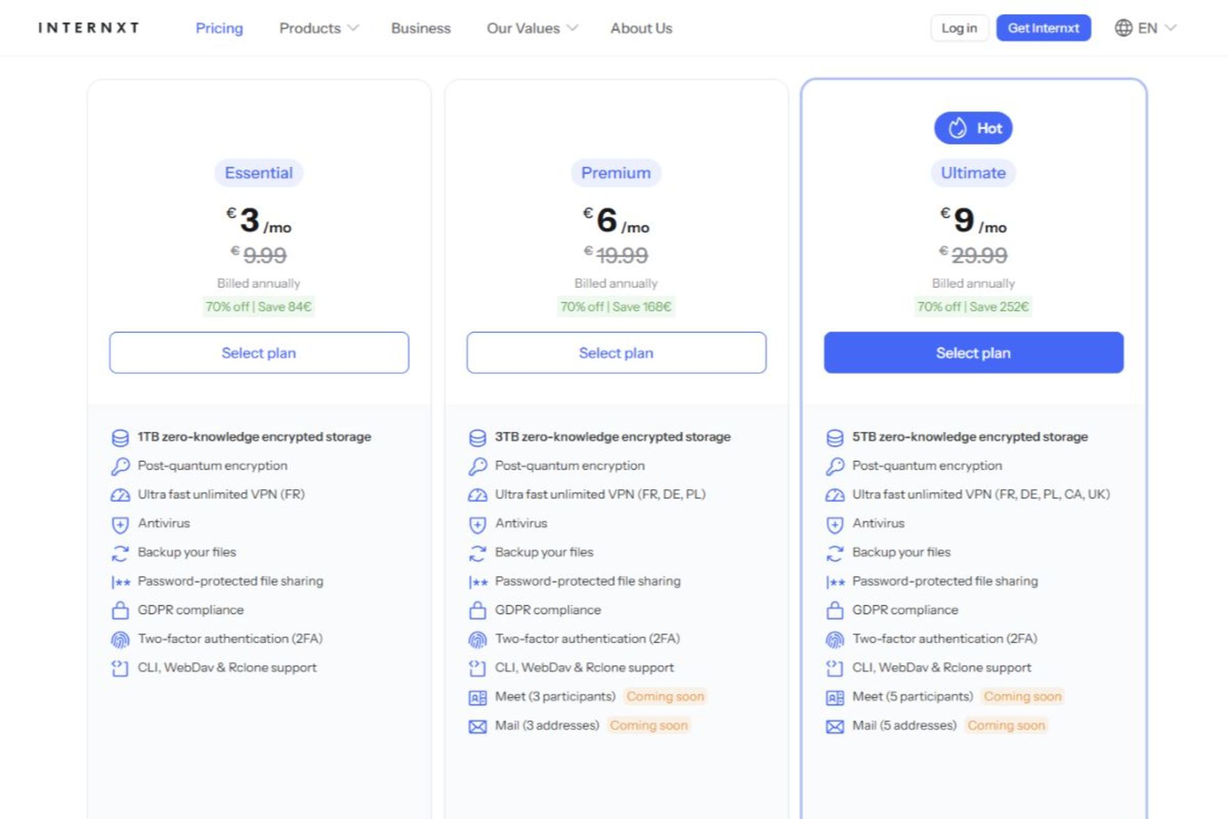Expand the Our Values dropdown
Image resolution: width=1229 pixels, height=819 pixels.
[532, 28]
